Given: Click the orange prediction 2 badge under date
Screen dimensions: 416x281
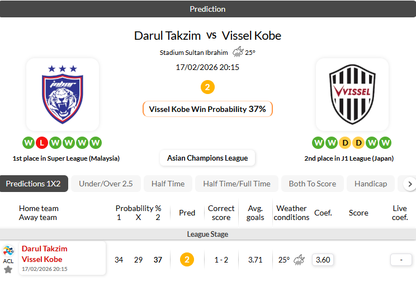Looking at the screenshot, I should [207, 87].
